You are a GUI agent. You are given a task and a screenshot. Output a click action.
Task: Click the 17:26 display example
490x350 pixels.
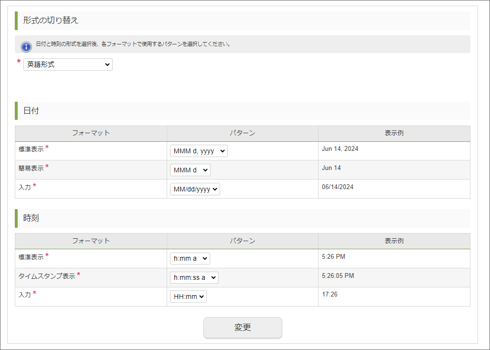pyautogui.click(x=330, y=295)
